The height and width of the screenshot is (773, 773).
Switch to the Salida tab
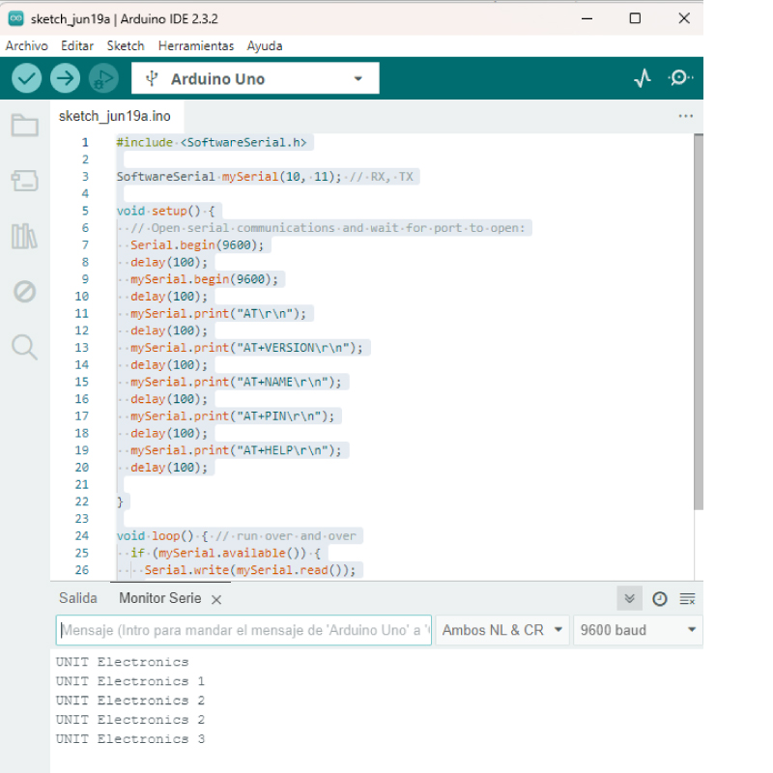(x=78, y=598)
